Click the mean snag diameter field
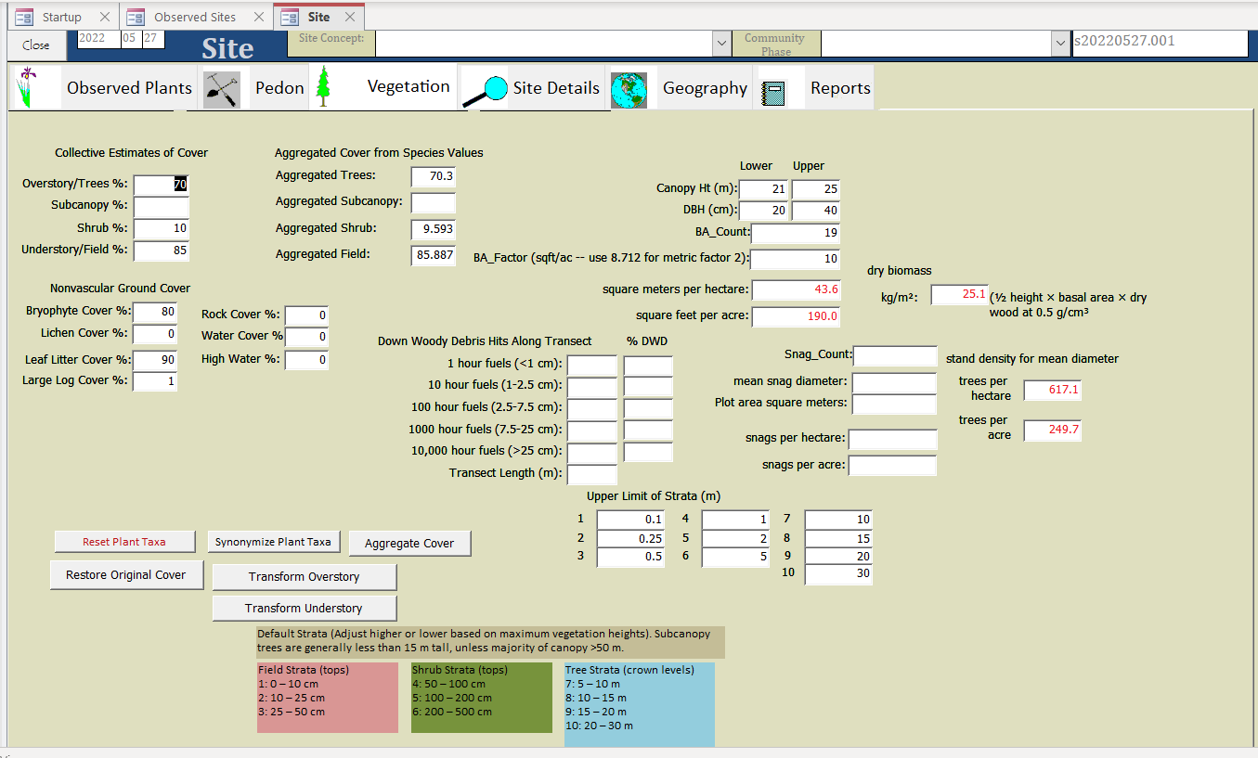 coord(895,382)
